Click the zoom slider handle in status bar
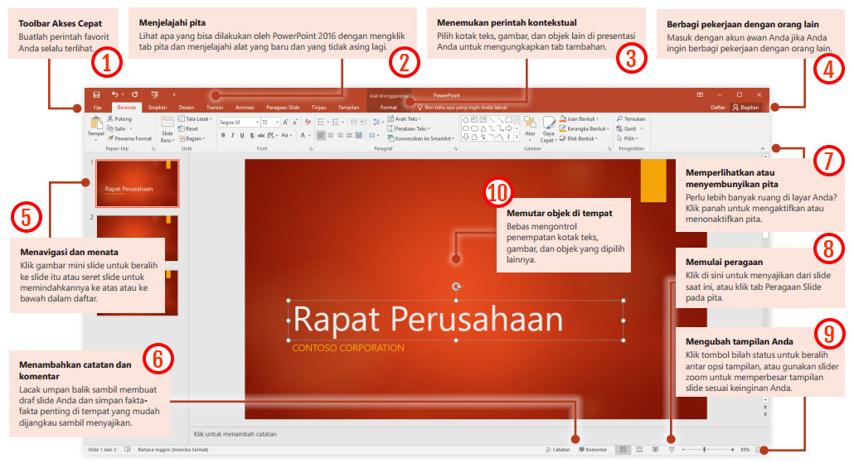 pos(705,450)
